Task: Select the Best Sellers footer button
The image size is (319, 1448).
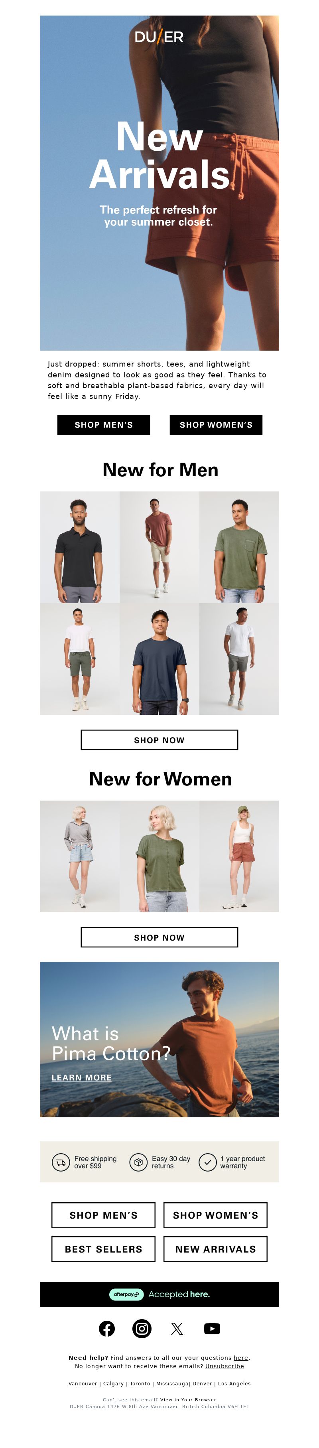Action: click(103, 1249)
